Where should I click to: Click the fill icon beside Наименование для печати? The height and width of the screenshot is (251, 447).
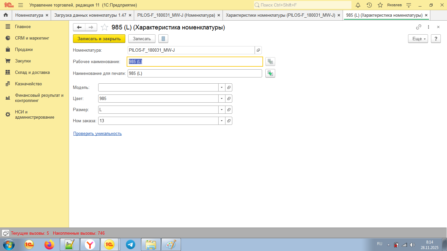click(x=270, y=74)
